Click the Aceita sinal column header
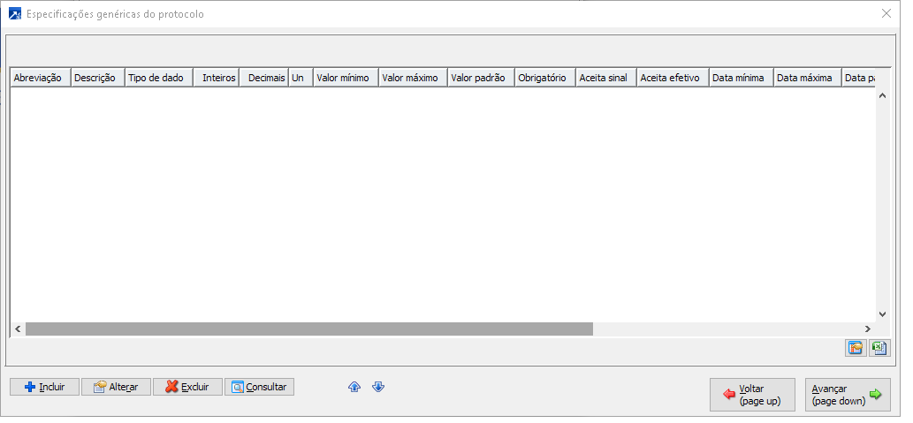This screenshot has width=913, height=423. [606, 78]
